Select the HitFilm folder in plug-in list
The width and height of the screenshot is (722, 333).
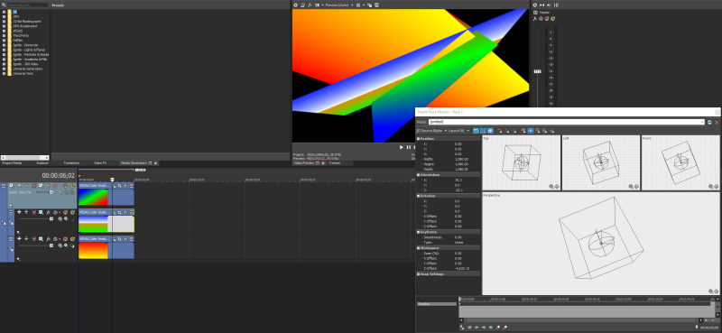[x=18, y=40]
